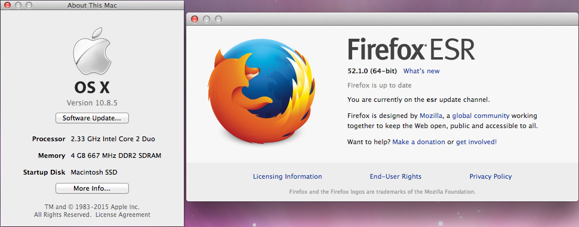Click the OS X heading text
The width and height of the screenshot is (579, 227).
[92, 88]
